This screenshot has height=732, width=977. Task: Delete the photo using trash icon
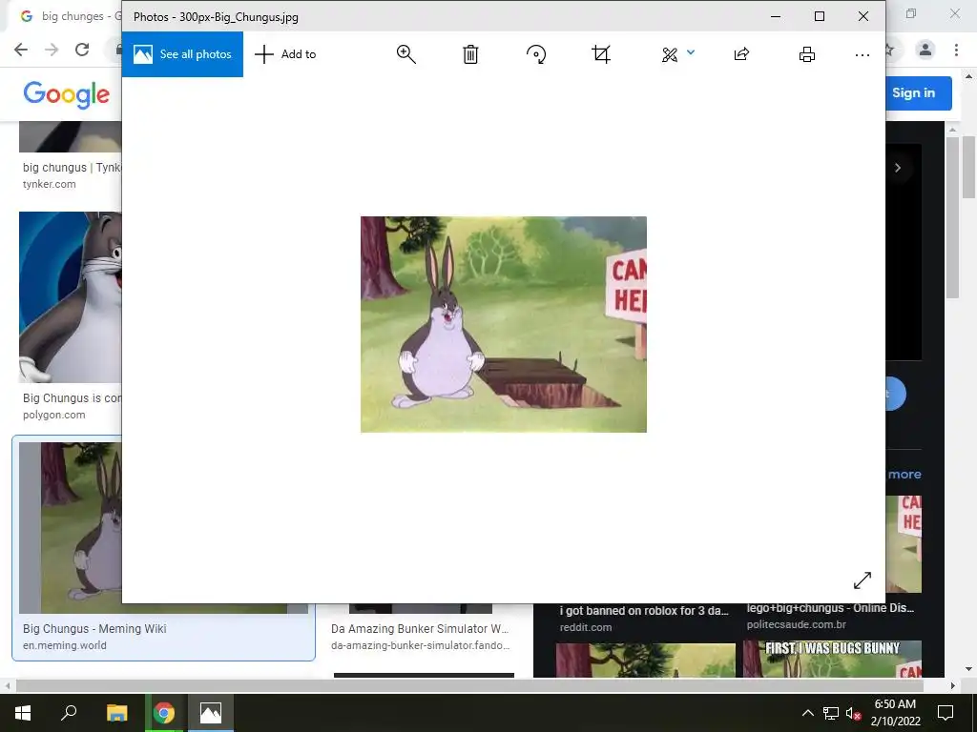[x=470, y=54]
